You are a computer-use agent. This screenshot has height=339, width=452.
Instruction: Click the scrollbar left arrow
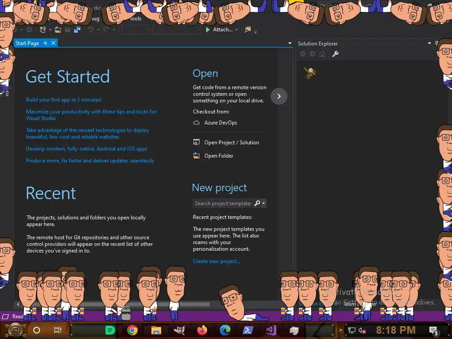18,304
